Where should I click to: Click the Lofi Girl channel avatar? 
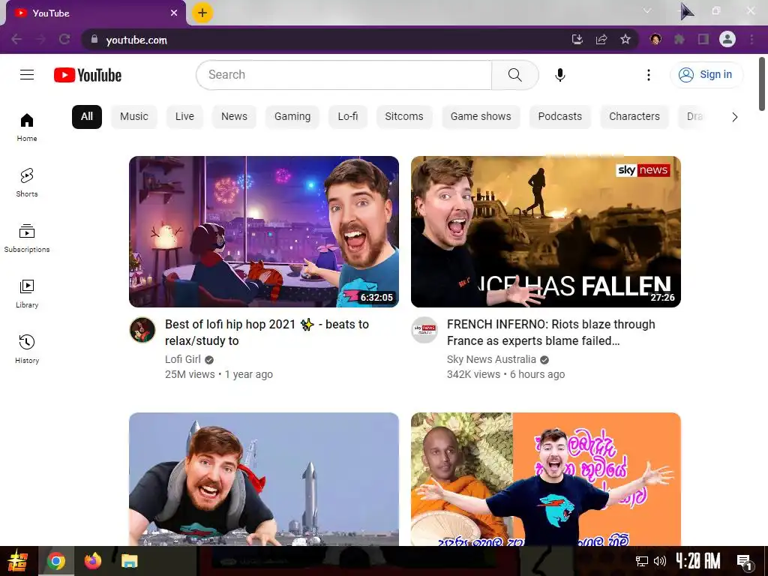pyautogui.click(x=142, y=330)
